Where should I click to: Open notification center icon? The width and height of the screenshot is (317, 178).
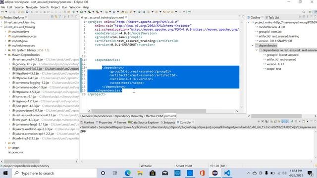tap(310, 173)
